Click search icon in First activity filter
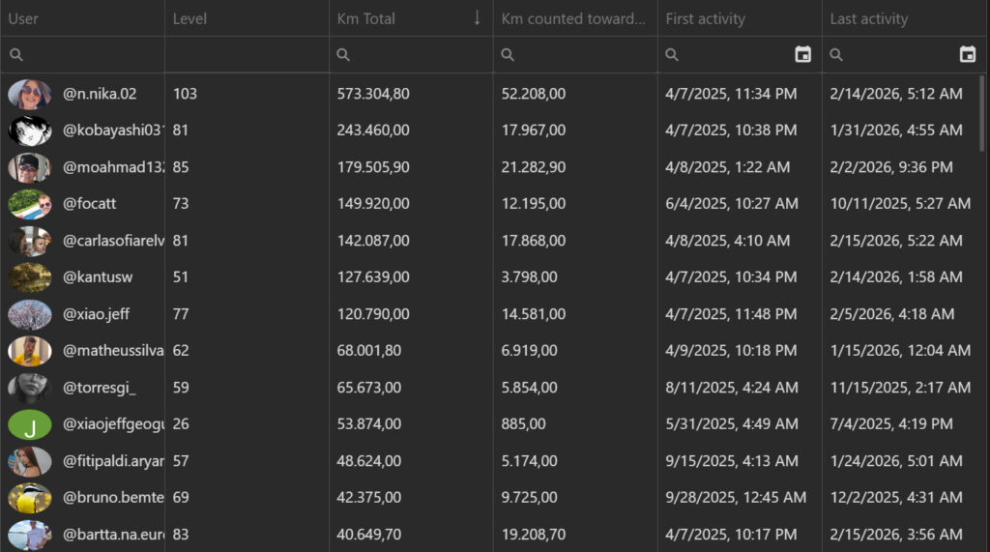990x552 pixels. click(672, 55)
